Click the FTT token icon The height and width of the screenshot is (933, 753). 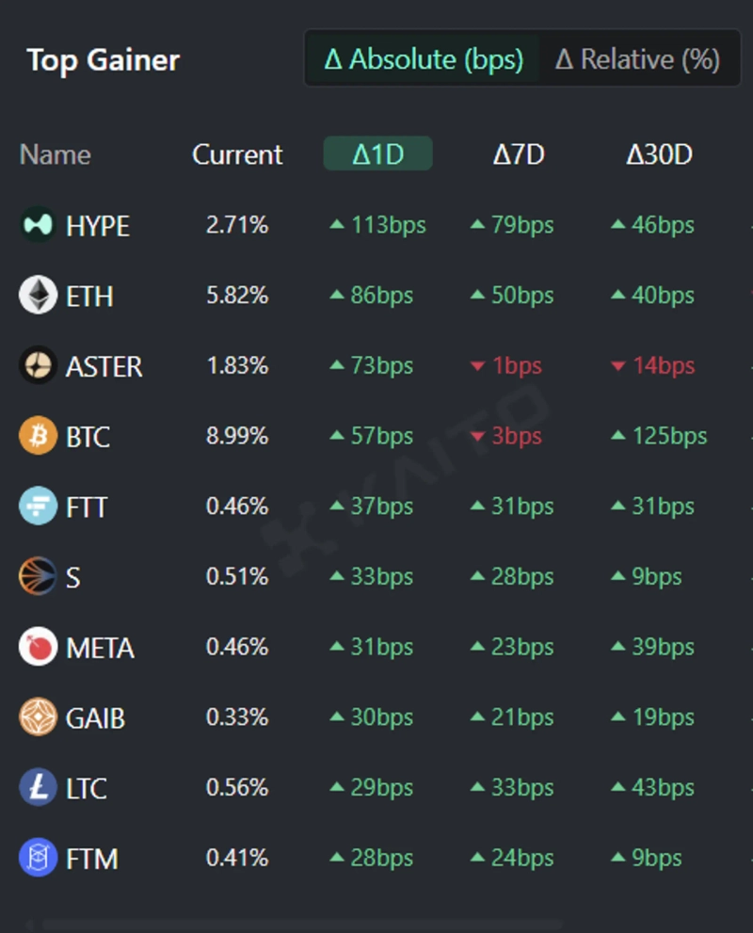39,507
